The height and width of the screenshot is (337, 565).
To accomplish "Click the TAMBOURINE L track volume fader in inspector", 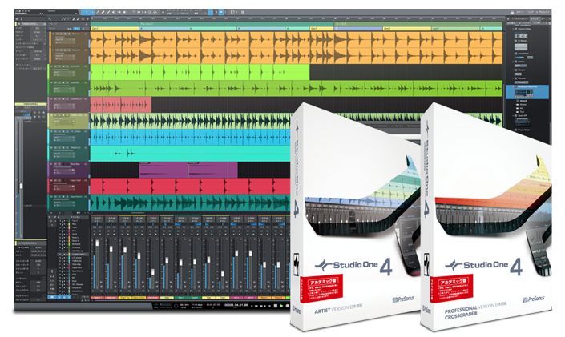I will point(21,186).
